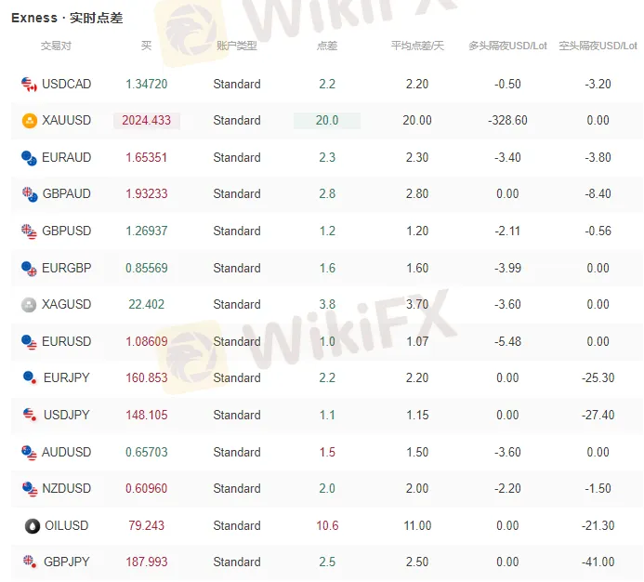
Task: Click the 多头隔夜USD/Lot column header
Action: (x=507, y=46)
